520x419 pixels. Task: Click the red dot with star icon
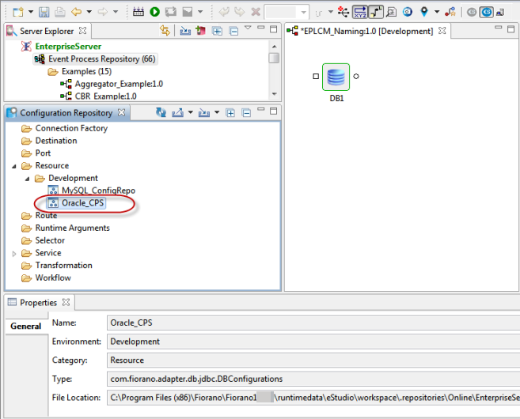pyautogui.click(x=450, y=13)
